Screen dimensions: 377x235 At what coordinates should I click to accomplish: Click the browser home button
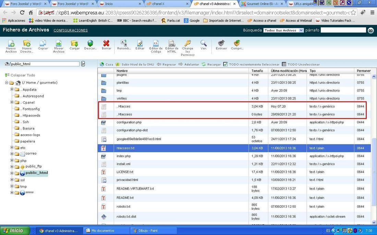click(x=31, y=12)
